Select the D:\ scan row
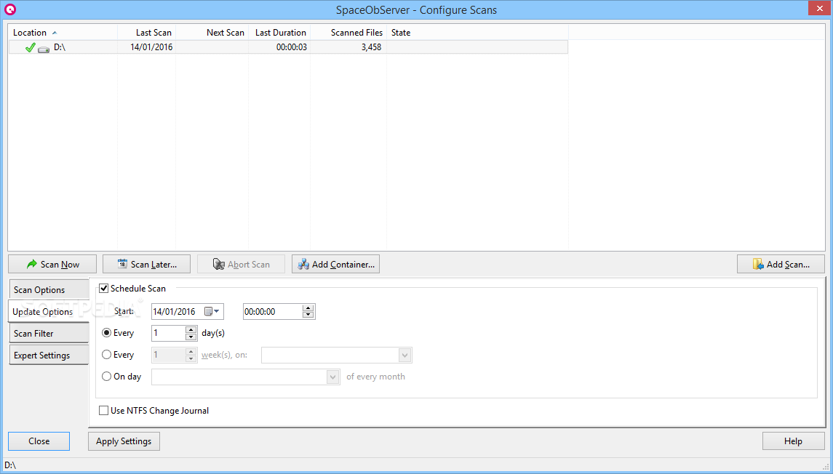The height and width of the screenshot is (474, 833). [289, 47]
